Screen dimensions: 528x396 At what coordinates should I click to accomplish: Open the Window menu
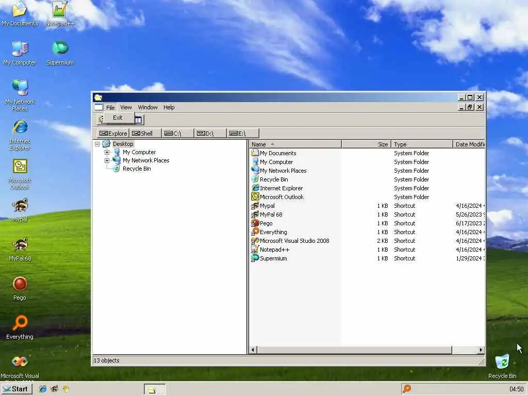[147, 107]
